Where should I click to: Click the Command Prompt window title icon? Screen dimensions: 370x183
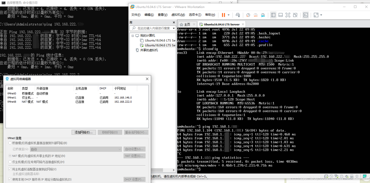click(3, 3)
